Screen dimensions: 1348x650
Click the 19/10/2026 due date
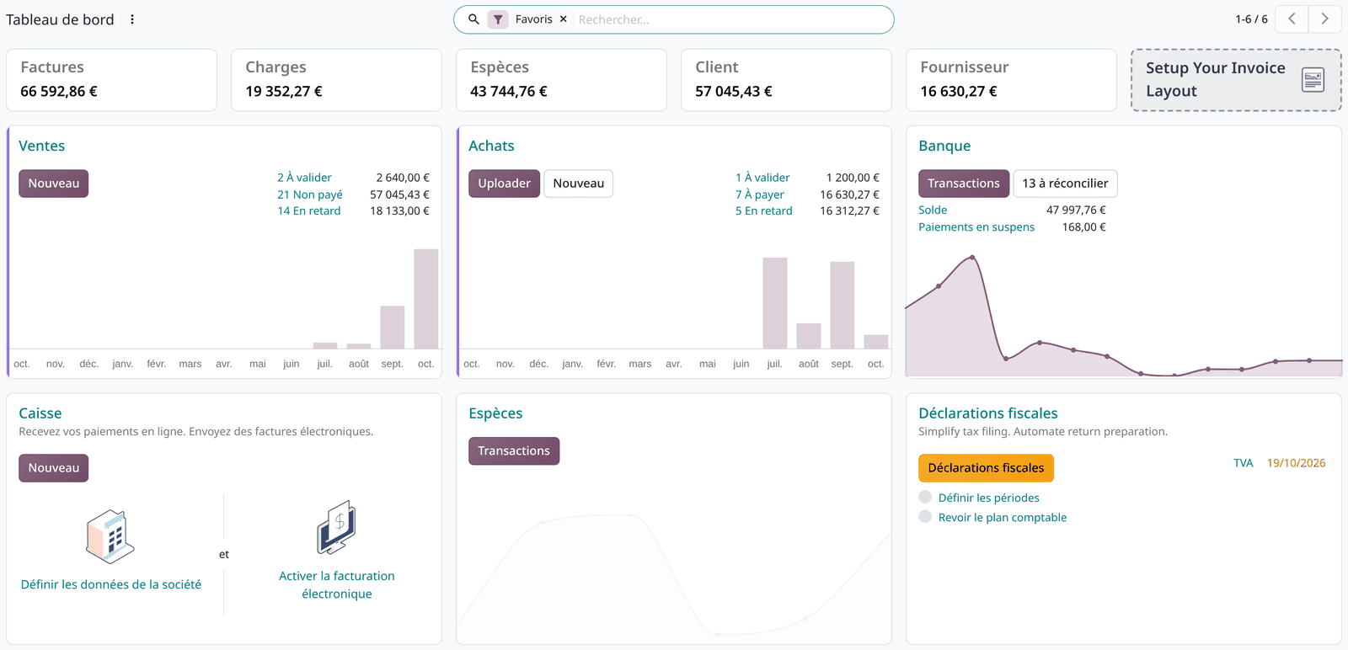(1297, 463)
